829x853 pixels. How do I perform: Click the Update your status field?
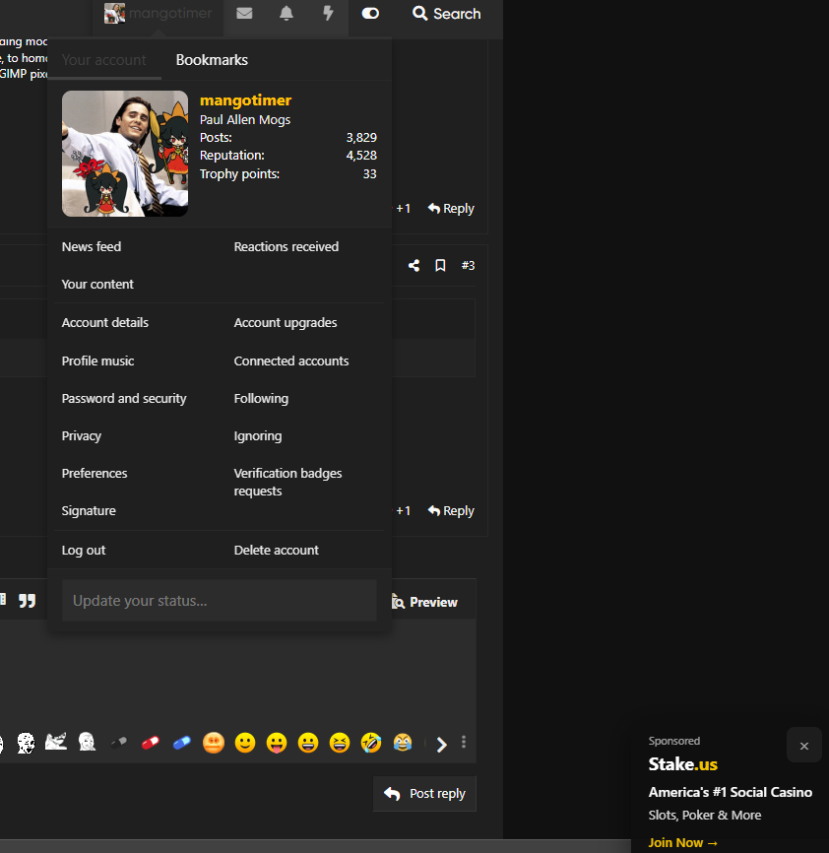220,600
